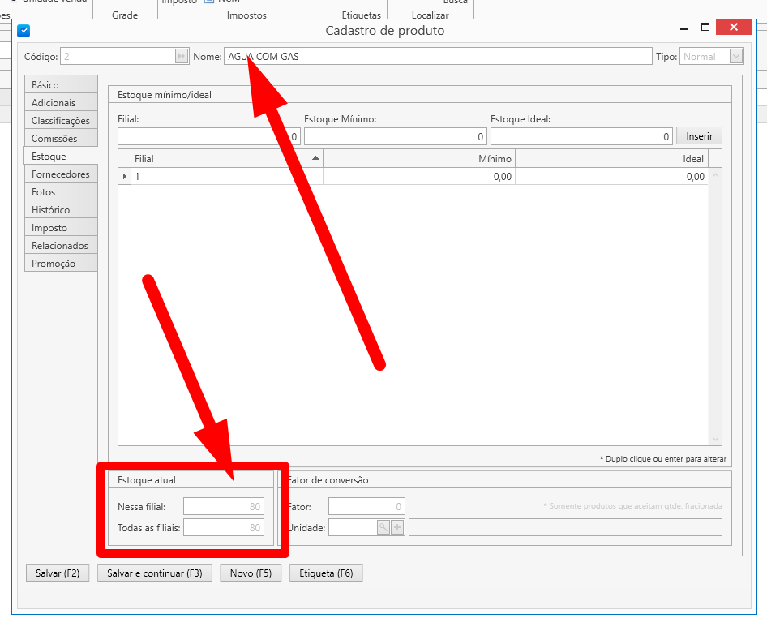
Task: Click Salvar (F2) button
Action: pos(58,573)
